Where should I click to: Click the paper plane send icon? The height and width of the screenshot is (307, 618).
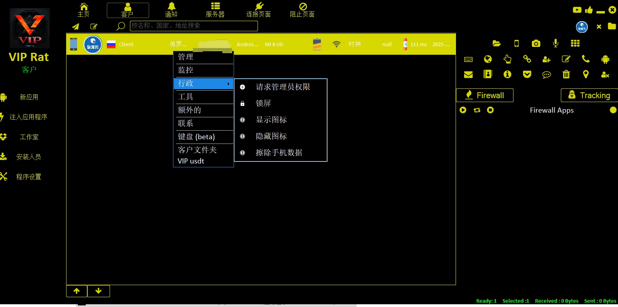point(76,27)
